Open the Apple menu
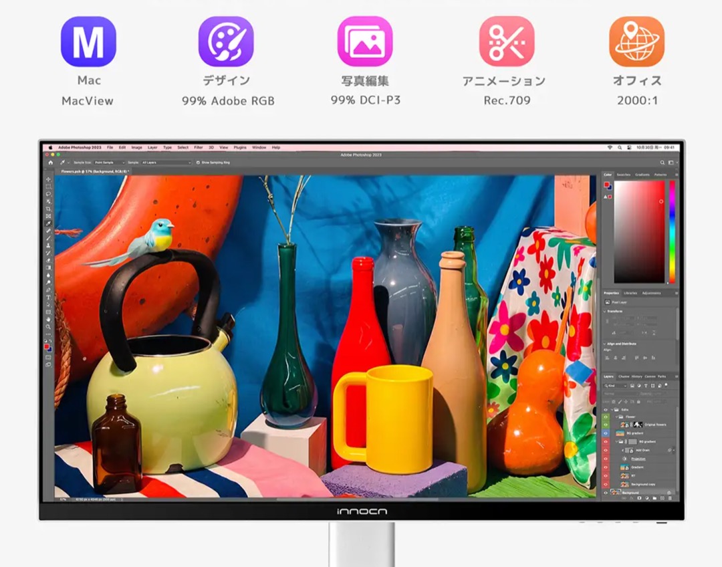 click(x=50, y=147)
